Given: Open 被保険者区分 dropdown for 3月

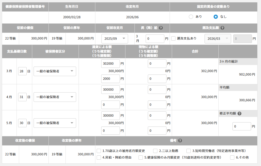Looking at the screenshot, I should (55, 71).
